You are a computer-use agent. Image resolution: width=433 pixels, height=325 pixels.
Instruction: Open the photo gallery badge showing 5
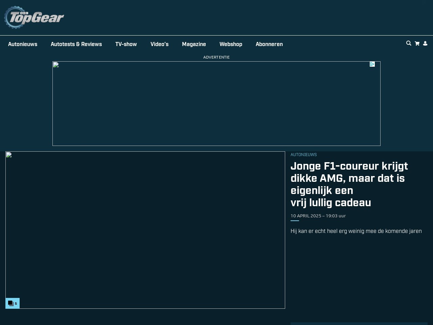(x=13, y=303)
